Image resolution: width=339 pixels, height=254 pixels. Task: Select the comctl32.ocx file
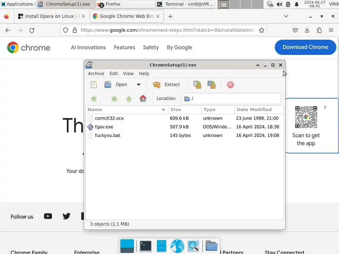[x=185, y=118]
